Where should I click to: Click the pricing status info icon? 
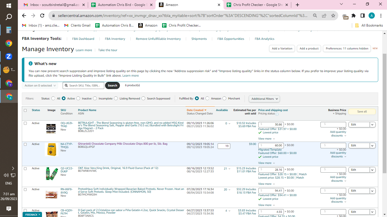pos(277,114)
